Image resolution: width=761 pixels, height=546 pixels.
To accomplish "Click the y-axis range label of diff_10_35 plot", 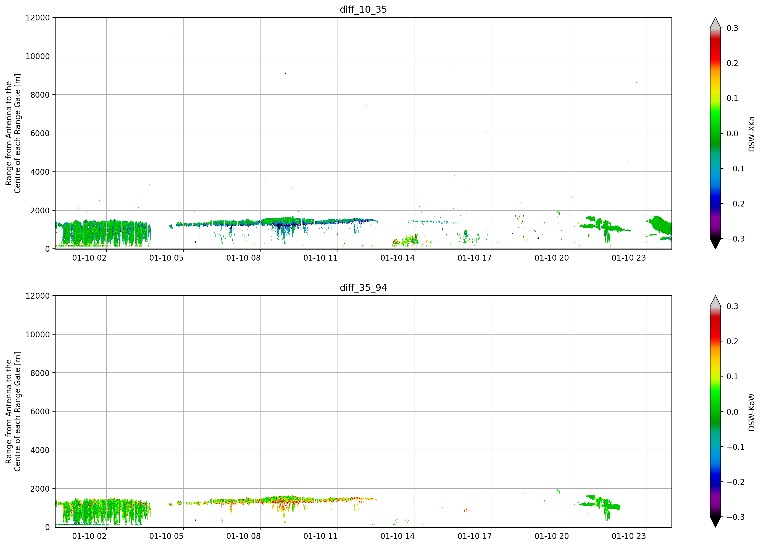I will 13,133.
